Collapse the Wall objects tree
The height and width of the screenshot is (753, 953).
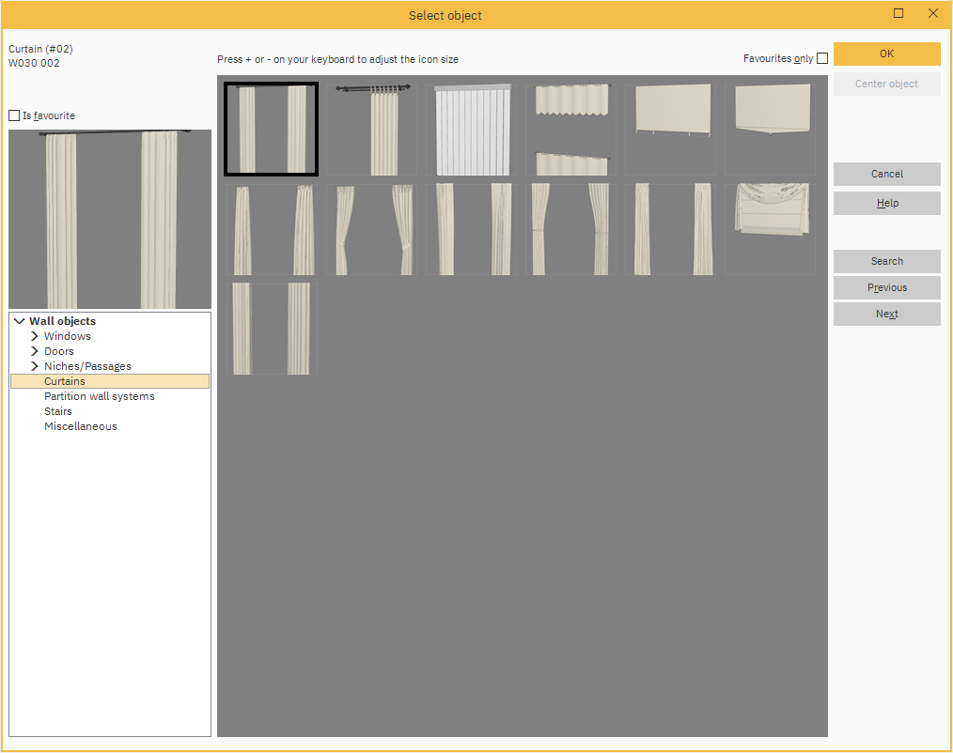tap(20, 321)
